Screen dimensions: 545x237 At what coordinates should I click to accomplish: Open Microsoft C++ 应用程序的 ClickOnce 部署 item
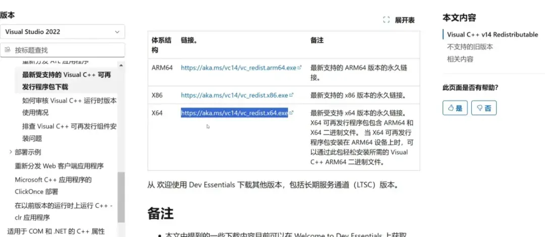pos(53,186)
